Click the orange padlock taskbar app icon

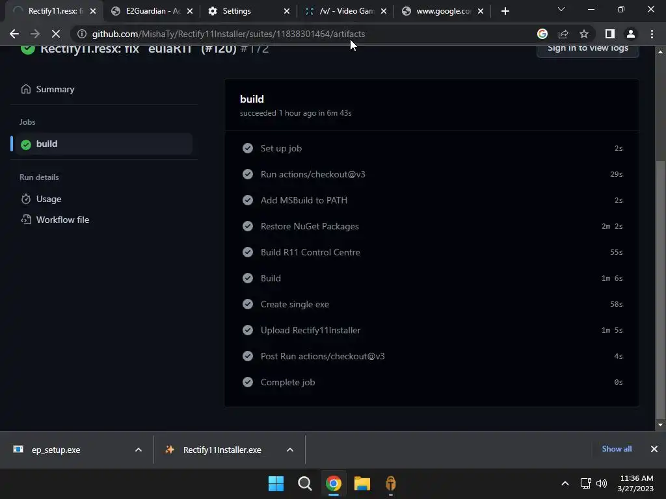[x=391, y=483]
